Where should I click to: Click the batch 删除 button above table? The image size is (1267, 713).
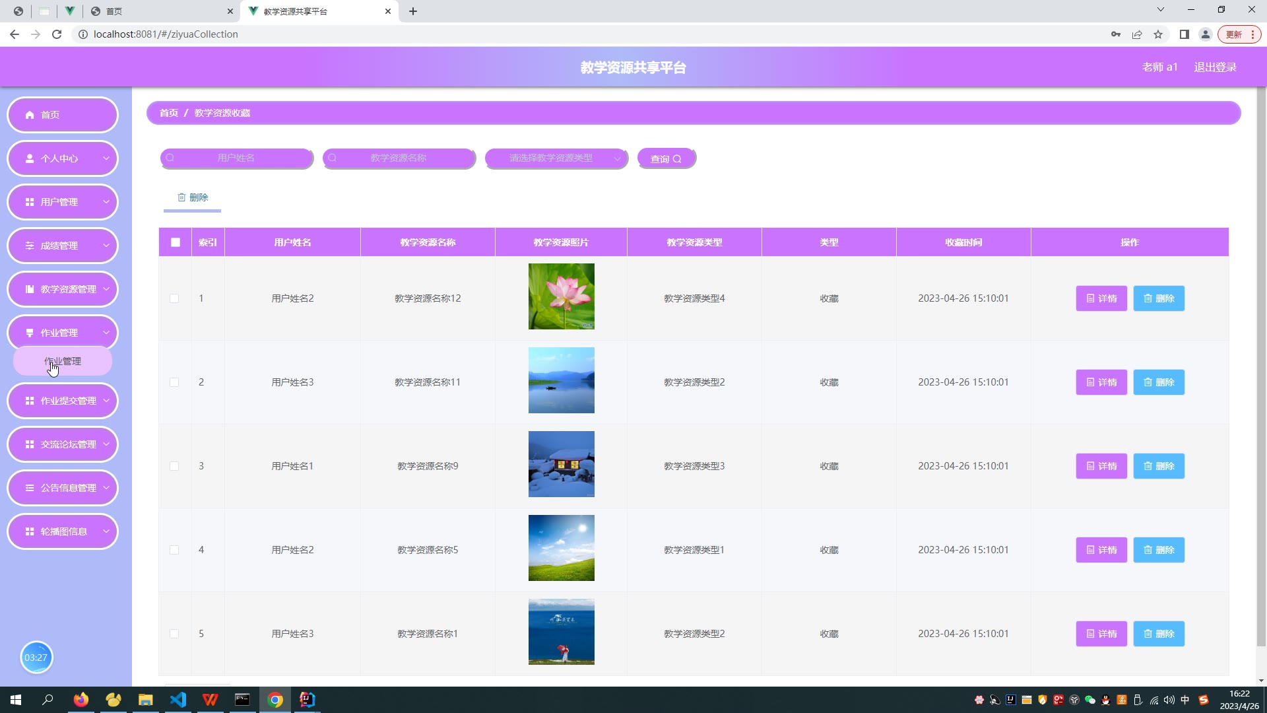[x=193, y=197]
